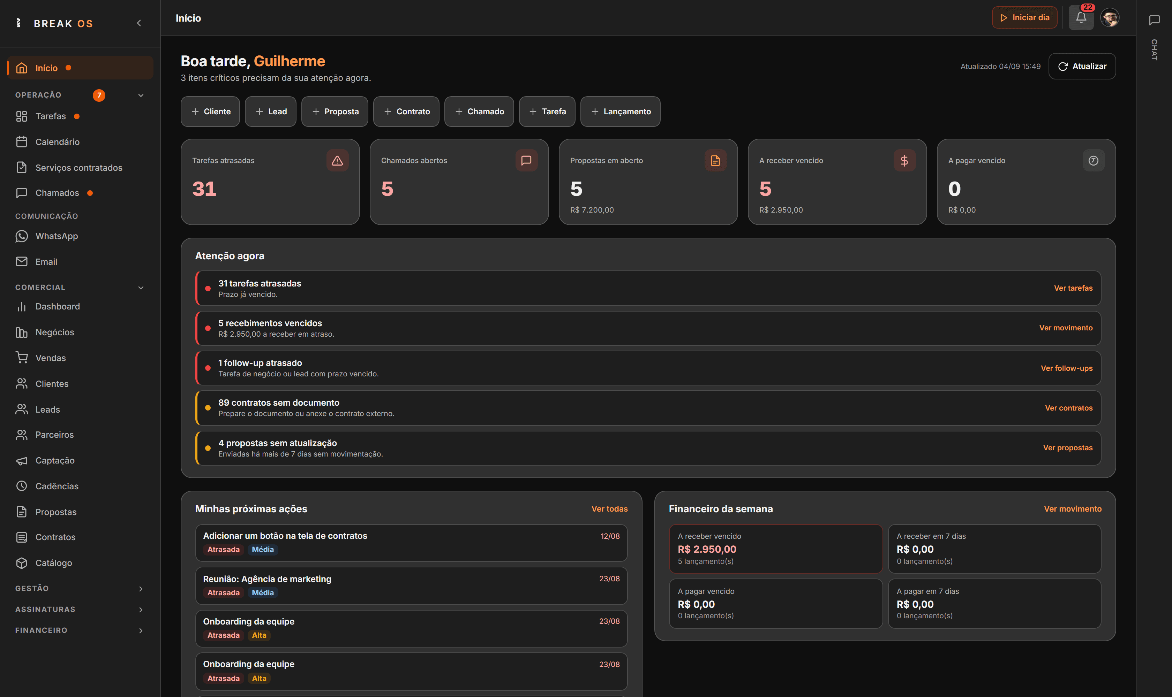Open Catálogo box item

pos(80,563)
